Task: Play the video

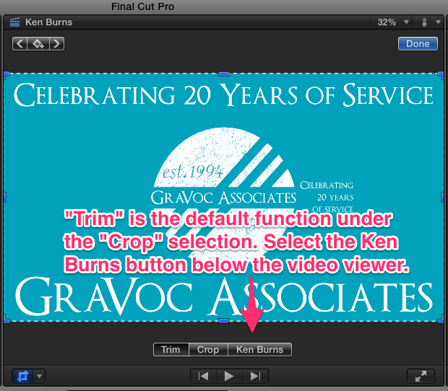Action: click(x=229, y=376)
